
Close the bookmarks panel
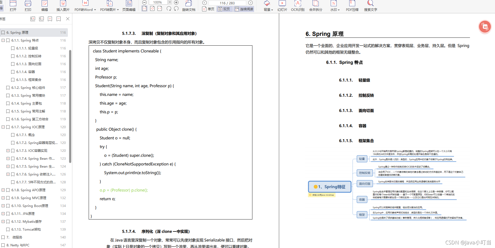point(68,19)
